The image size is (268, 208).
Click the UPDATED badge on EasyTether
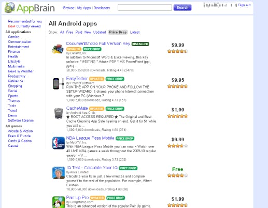pyautogui.click(x=96, y=79)
